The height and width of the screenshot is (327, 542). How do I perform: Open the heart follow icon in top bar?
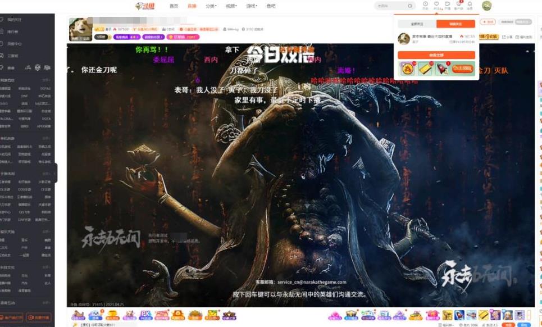coord(437,4)
